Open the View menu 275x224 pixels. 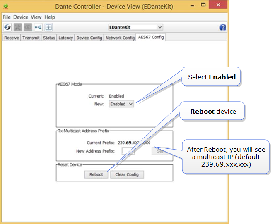click(x=36, y=17)
